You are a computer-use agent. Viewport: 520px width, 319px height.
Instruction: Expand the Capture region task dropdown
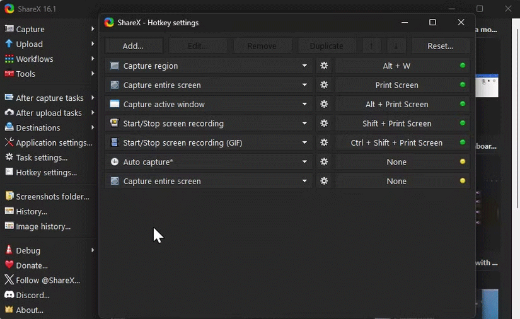click(304, 66)
